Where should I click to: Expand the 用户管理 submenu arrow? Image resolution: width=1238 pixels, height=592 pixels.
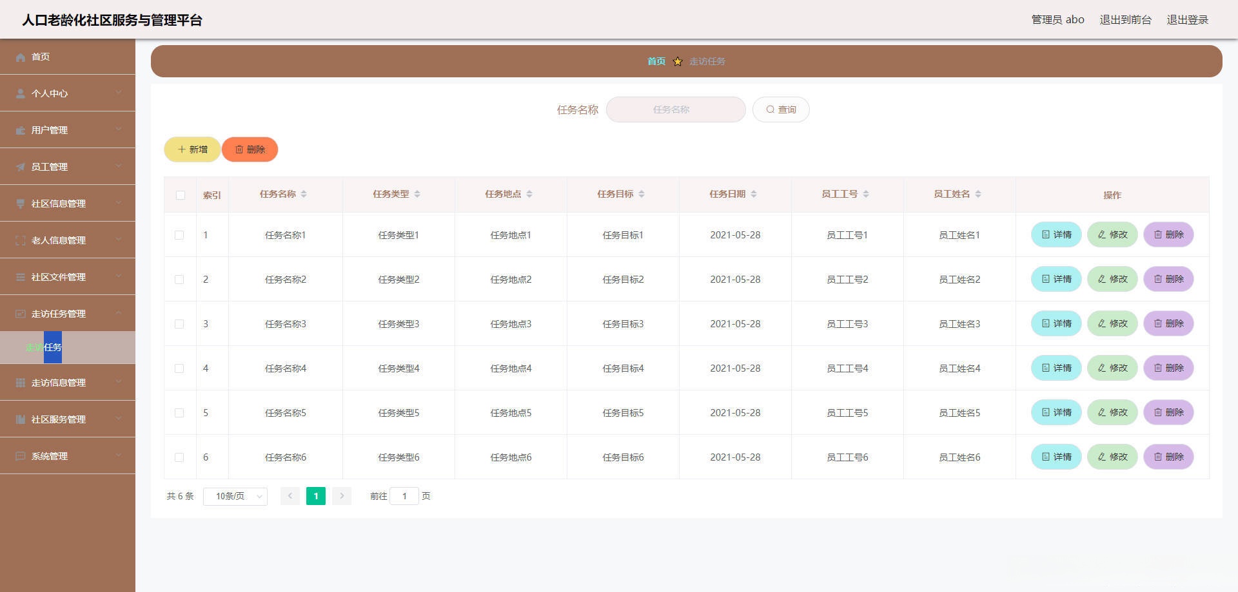tap(119, 129)
